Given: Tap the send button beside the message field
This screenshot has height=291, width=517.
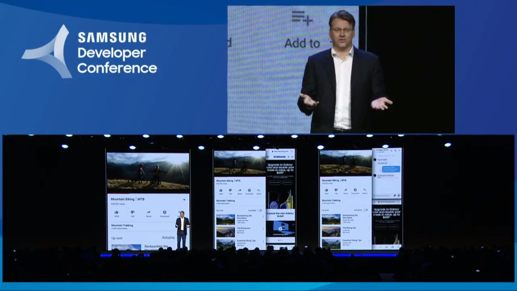Looking at the screenshot, I should coord(399,196).
